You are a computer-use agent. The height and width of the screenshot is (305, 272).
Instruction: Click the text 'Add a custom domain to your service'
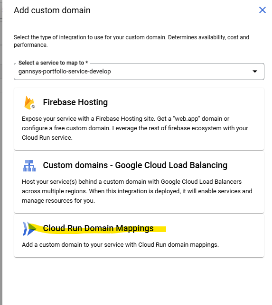tap(73, 245)
